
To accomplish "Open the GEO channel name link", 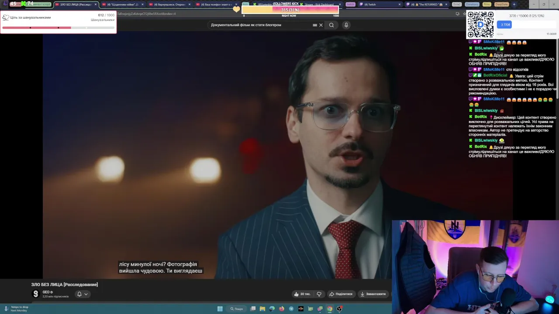I will click(x=46, y=292).
